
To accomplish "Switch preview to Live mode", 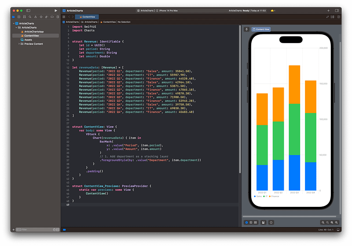I will [246, 222].
